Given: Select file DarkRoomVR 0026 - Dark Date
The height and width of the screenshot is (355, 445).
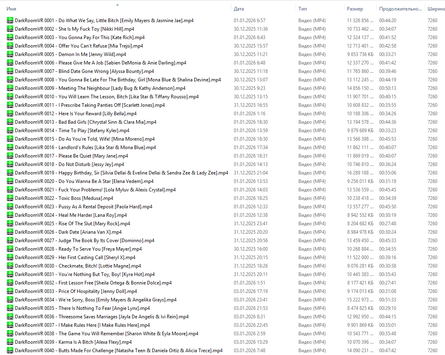Looking at the screenshot, I should (x=68, y=232).
